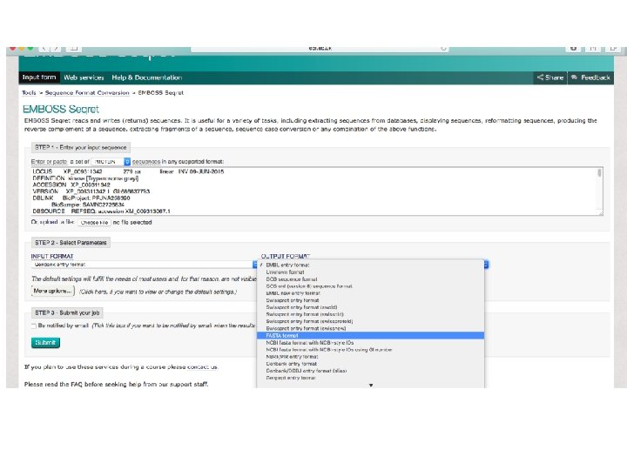The height and width of the screenshot is (470, 627).
Task: Open the PROTEIN sequence type dropdown
Action: tap(111, 162)
